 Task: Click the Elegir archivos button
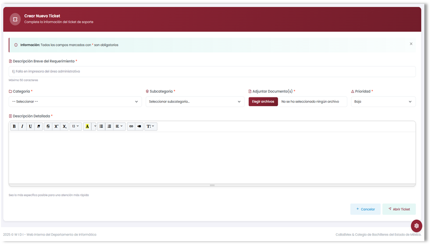pyautogui.click(x=263, y=102)
